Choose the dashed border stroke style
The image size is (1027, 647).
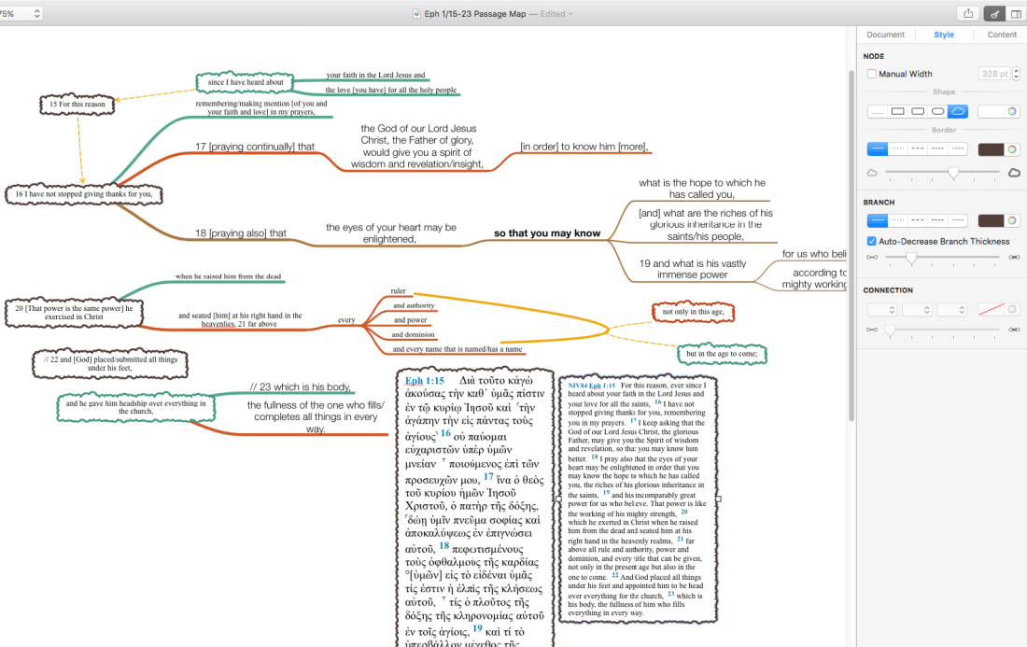tap(920, 148)
